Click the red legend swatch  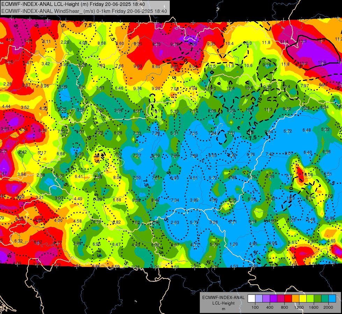[x=288, y=299]
